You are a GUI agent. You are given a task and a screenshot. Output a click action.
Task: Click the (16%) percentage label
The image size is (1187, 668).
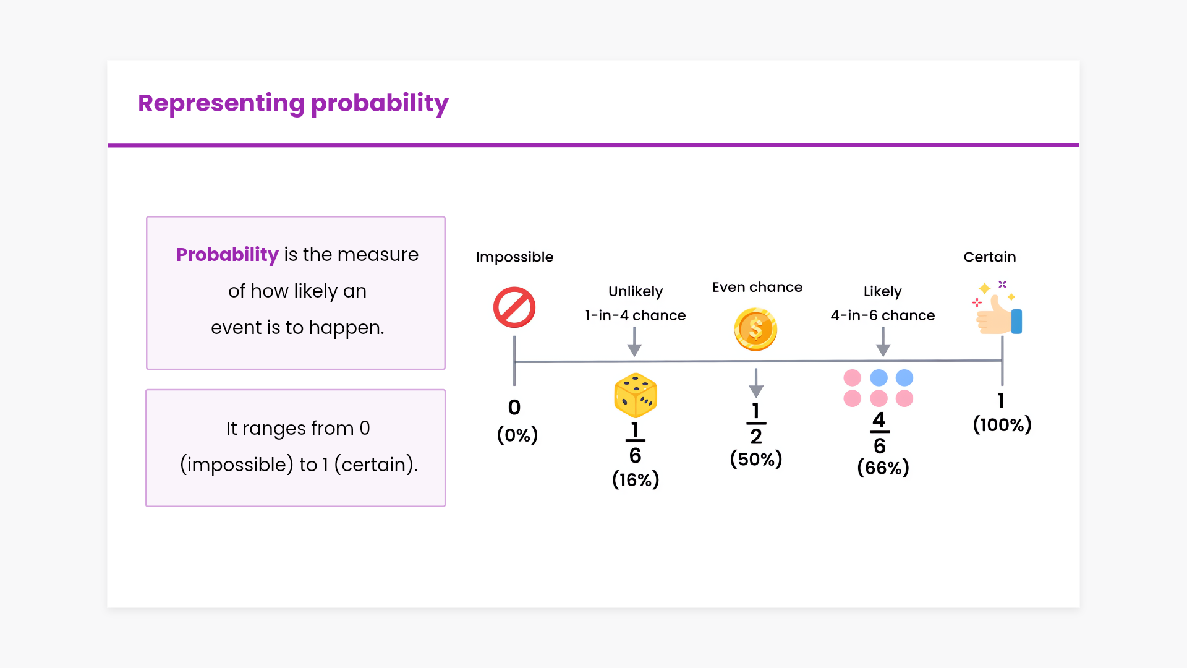point(636,479)
